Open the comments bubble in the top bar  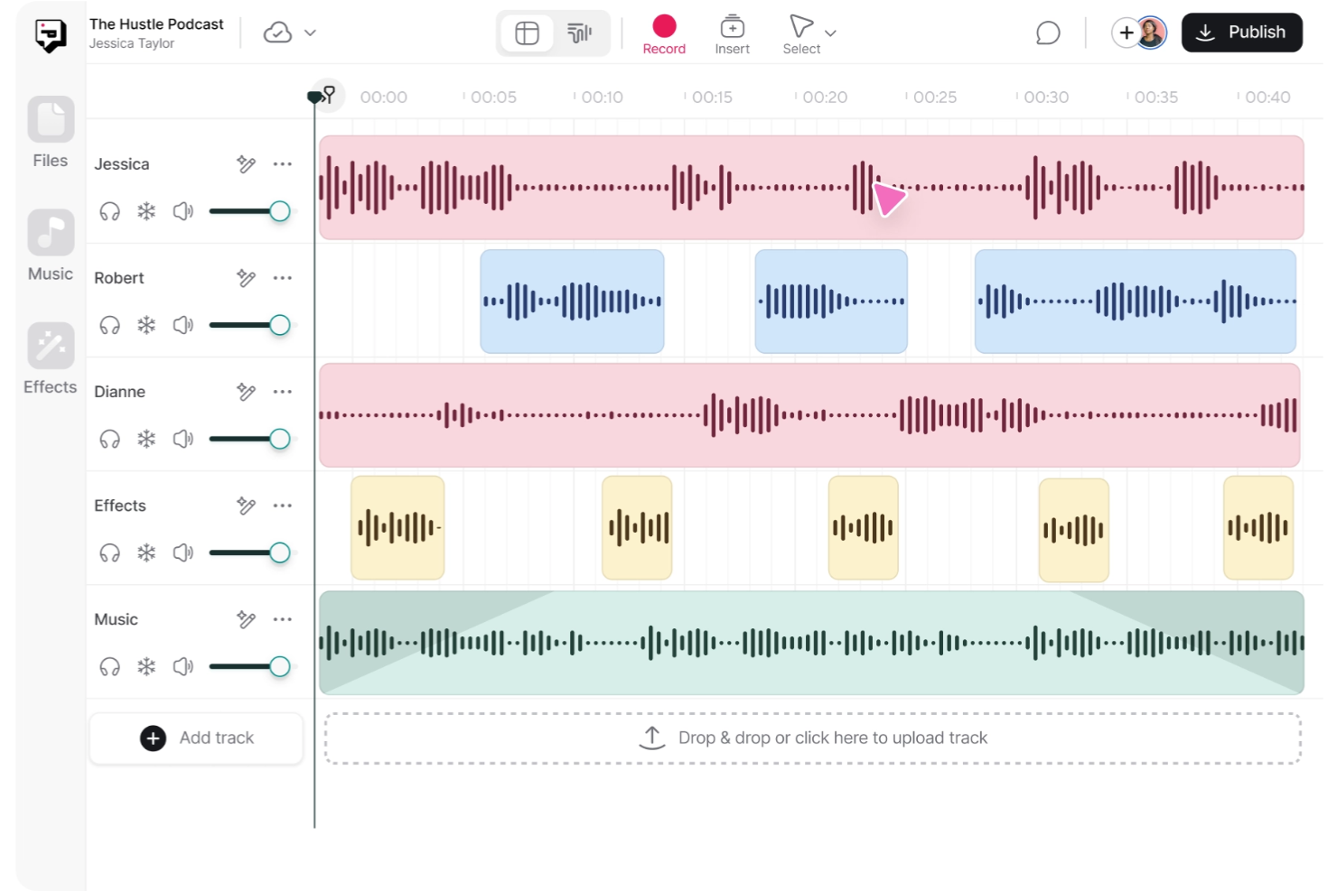point(1047,32)
